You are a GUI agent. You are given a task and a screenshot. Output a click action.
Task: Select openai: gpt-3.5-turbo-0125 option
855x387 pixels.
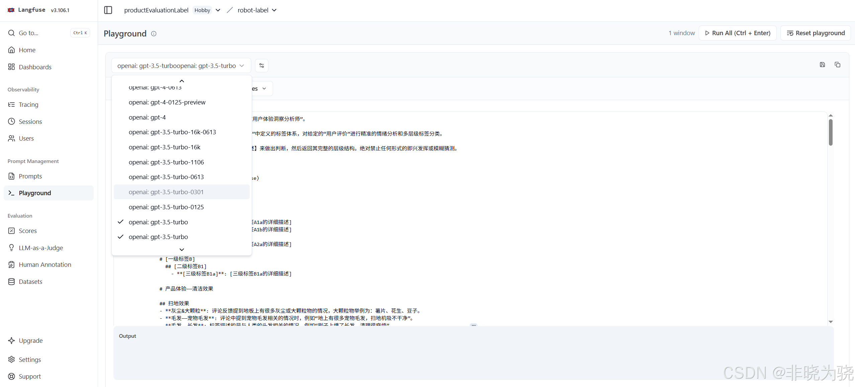click(x=182, y=207)
